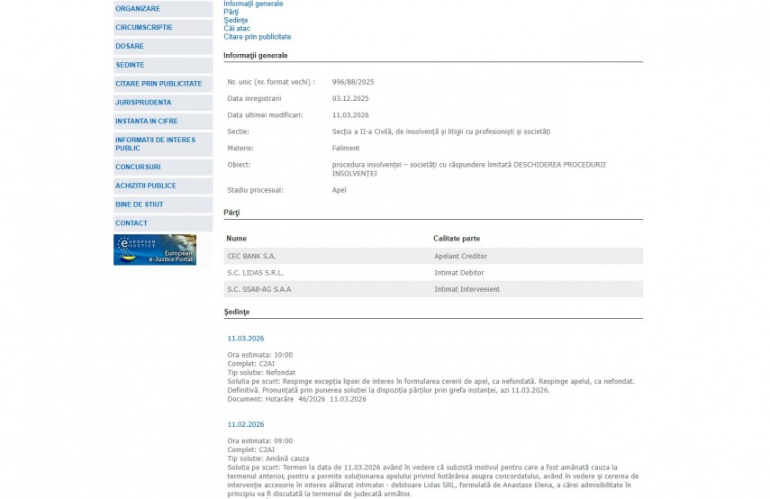Select BINE DE STIUT in sidebar
The height and width of the screenshot is (499, 770).
point(140,204)
